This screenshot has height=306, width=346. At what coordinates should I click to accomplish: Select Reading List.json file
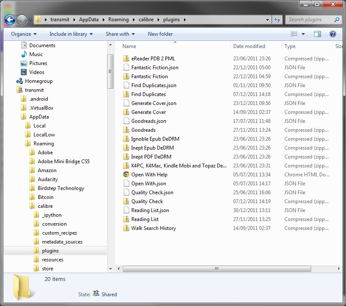150,210
